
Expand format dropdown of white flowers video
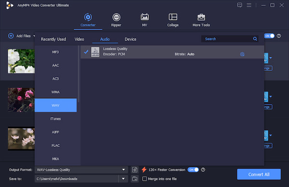270,58
